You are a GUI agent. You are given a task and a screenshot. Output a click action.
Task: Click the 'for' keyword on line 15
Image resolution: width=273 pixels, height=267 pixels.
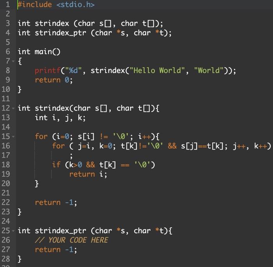[x=41, y=137]
